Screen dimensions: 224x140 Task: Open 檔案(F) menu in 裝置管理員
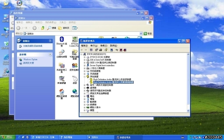[x=84, y=45]
